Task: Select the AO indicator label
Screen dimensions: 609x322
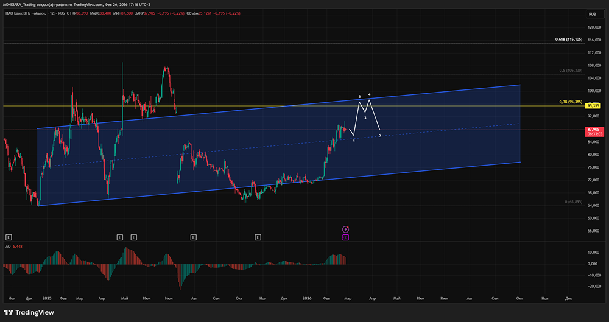Action: 7,246
